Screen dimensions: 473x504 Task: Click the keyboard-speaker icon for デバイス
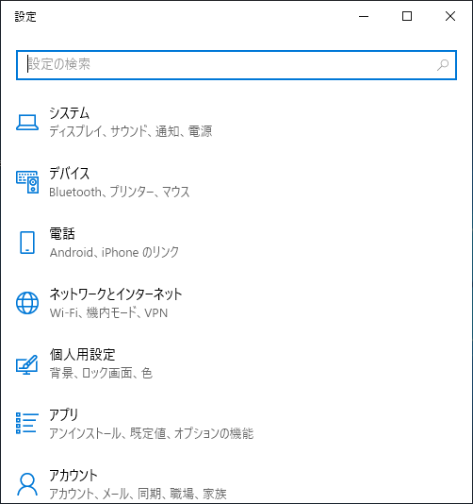[27, 182]
